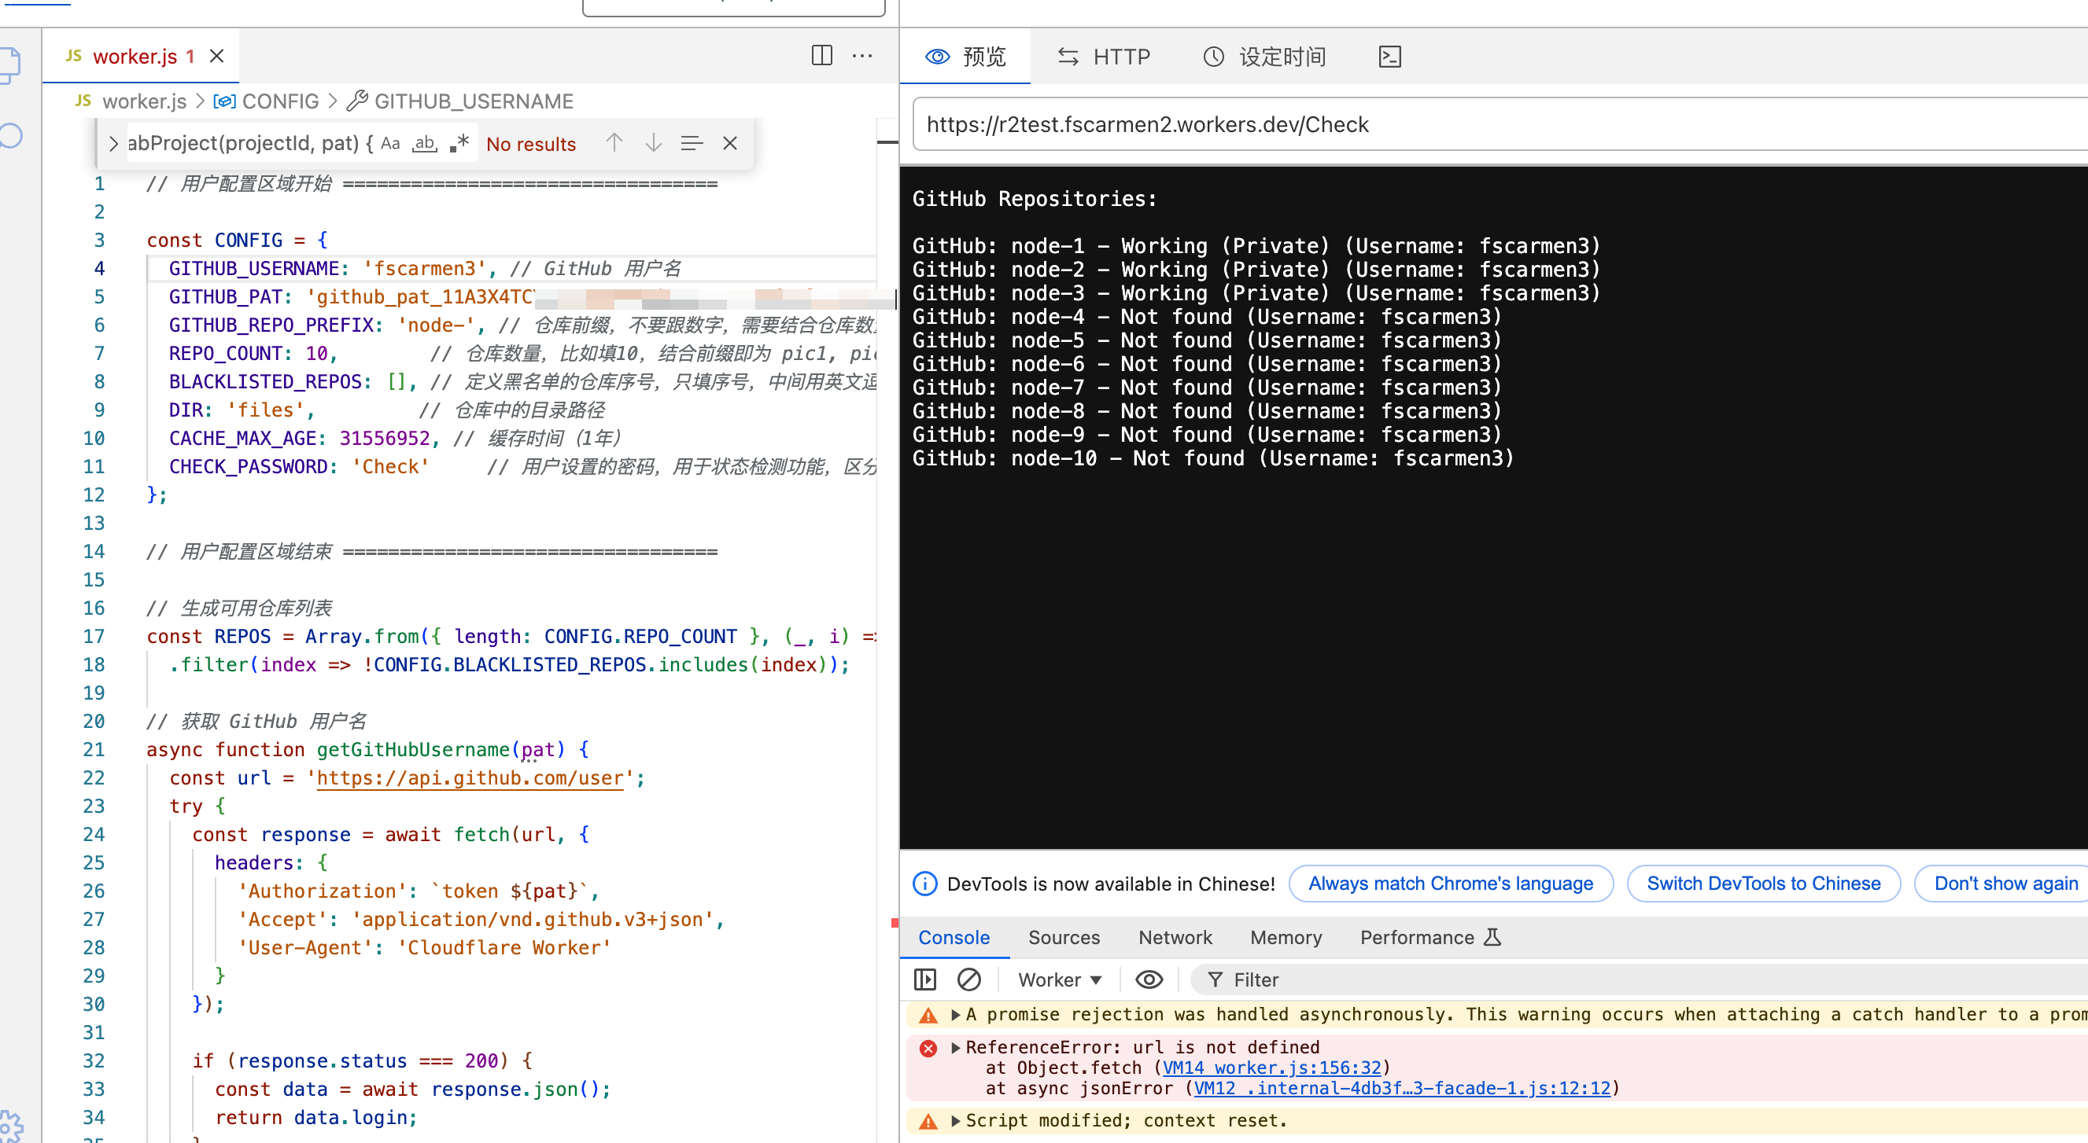
Task: Close the worker.js editor tab
Action: (x=216, y=56)
